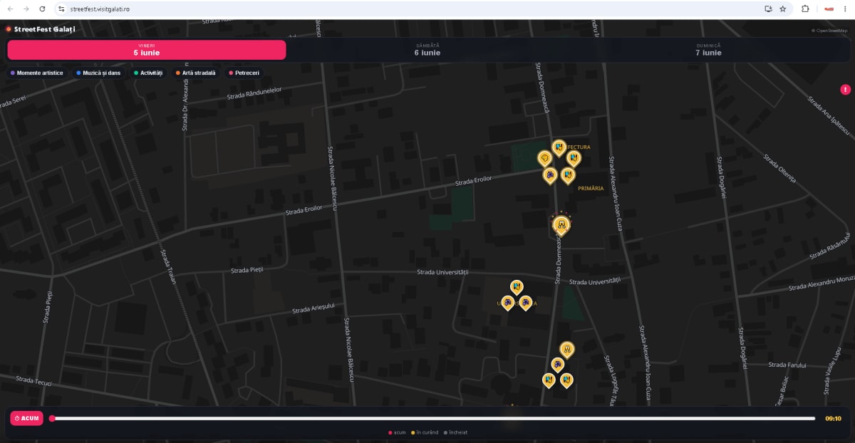
Task: Click the timeline slider track
Action: coord(433,418)
